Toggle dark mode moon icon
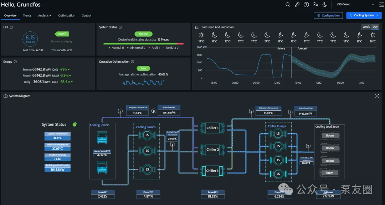Image resolution: width=385 pixels, height=205 pixels. click(325, 5)
